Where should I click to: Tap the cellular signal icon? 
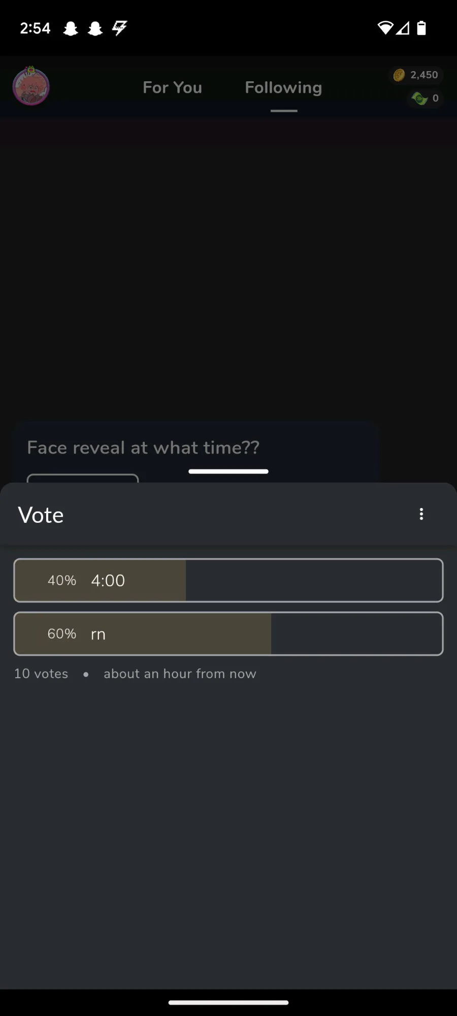click(403, 28)
